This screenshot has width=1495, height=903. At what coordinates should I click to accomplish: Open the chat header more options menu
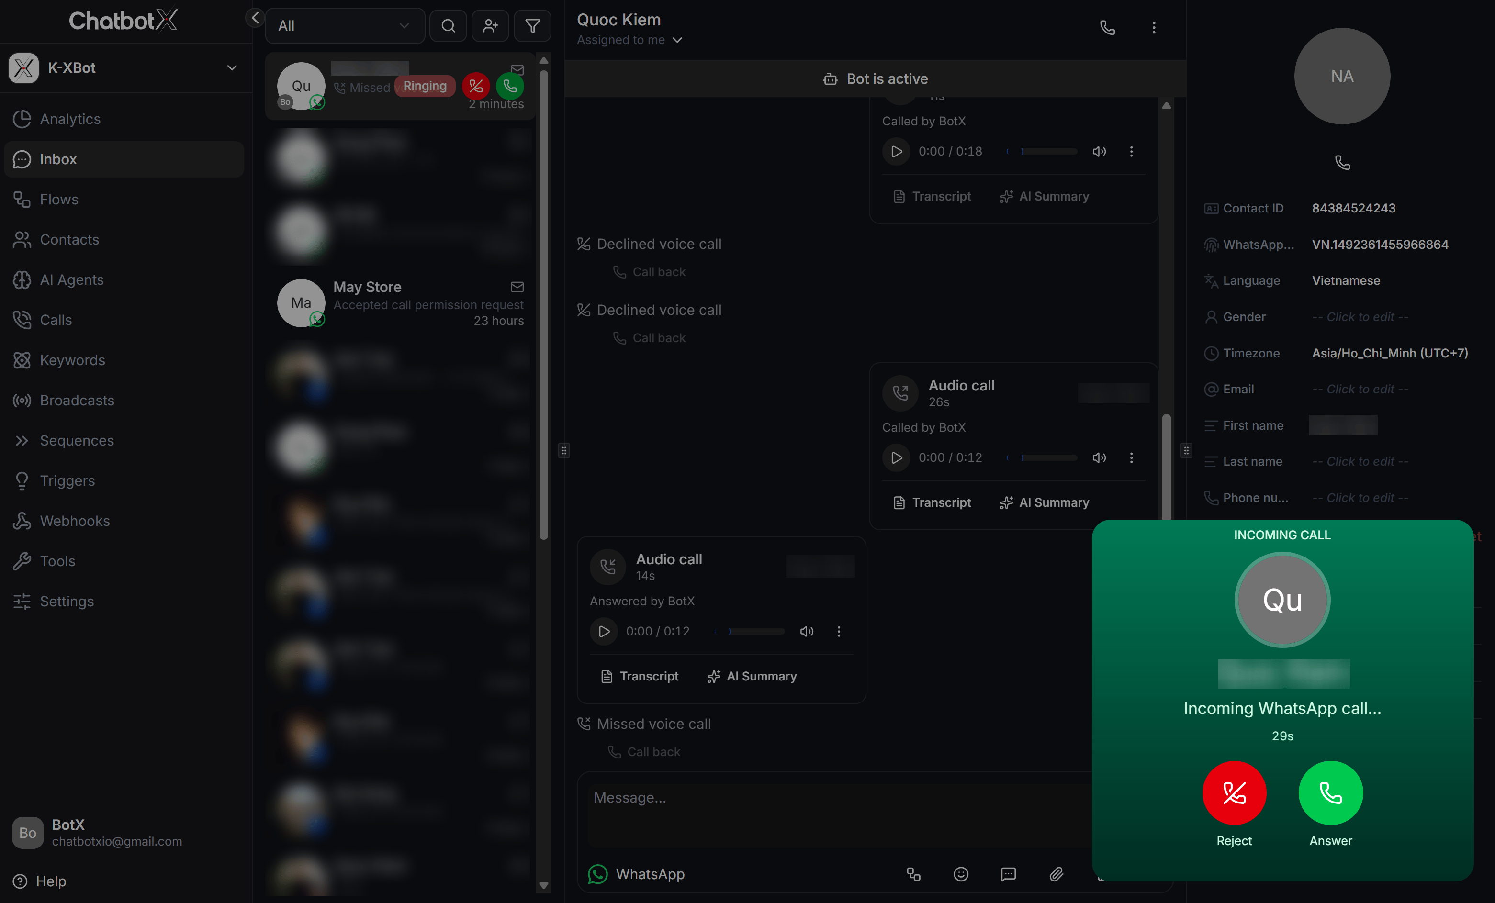[1153, 27]
